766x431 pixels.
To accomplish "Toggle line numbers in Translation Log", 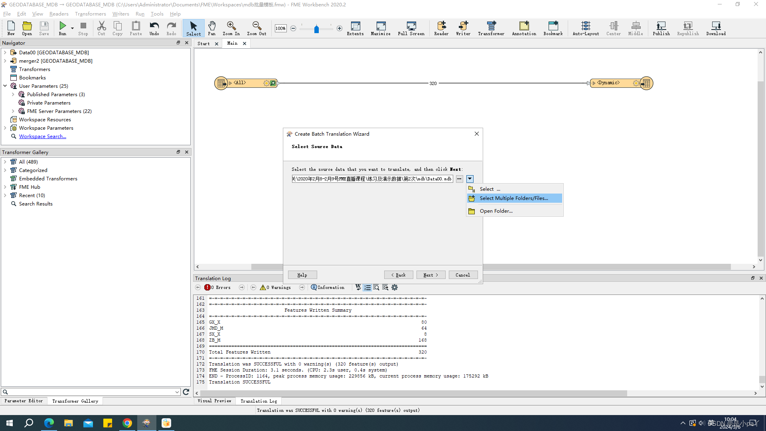I will pos(367,287).
